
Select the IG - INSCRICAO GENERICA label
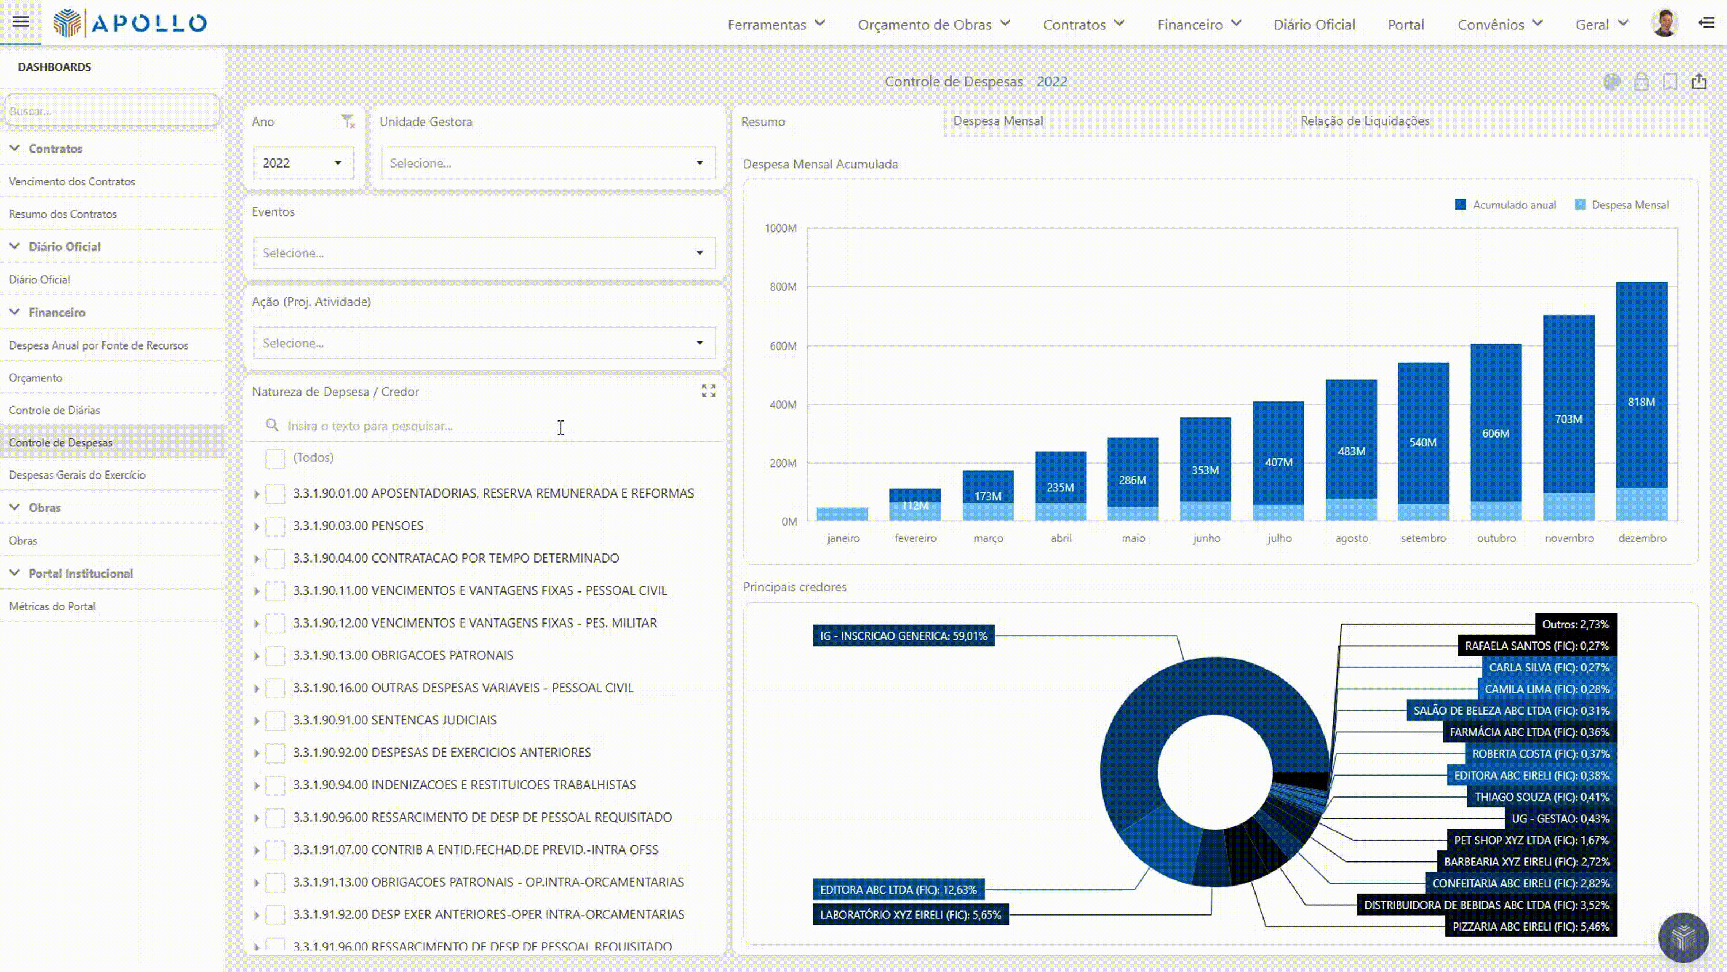(903, 635)
